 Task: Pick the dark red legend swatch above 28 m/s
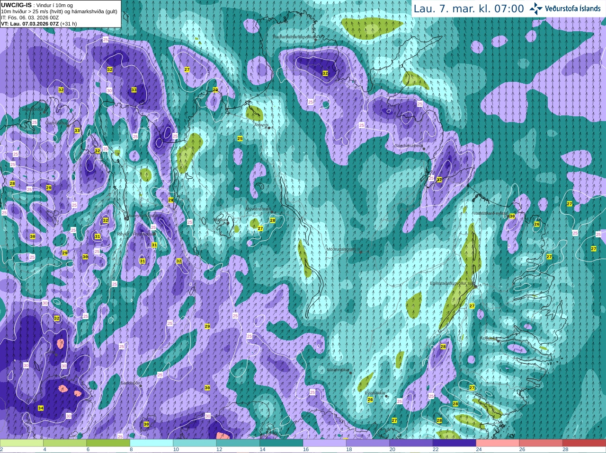coord(584,443)
